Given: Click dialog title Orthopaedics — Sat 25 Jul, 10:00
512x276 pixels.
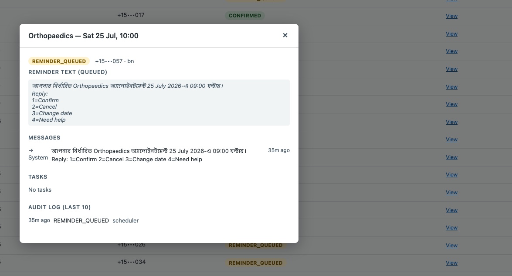Looking at the screenshot, I should [x=83, y=36].
